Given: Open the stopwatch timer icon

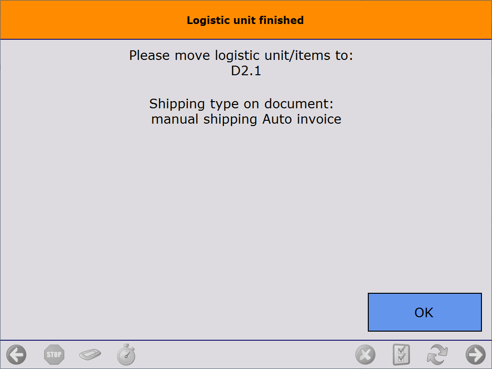Looking at the screenshot, I should click(126, 355).
